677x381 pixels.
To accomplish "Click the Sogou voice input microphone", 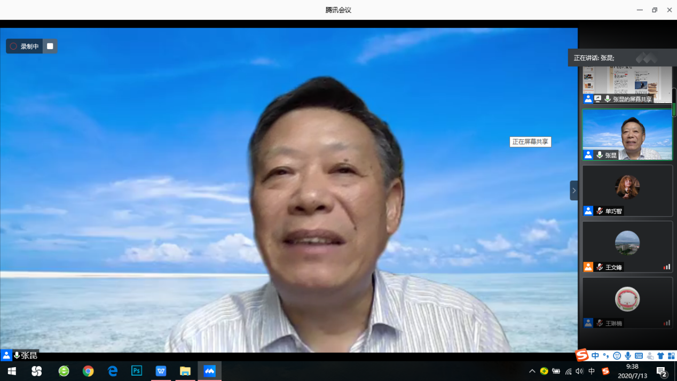I will click(628, 356).
